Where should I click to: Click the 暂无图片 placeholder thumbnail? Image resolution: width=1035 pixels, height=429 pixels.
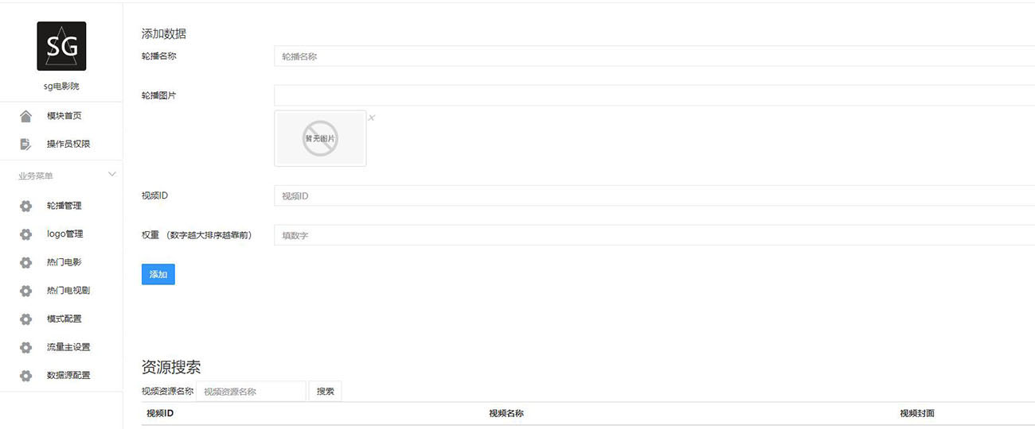(320, 138)
